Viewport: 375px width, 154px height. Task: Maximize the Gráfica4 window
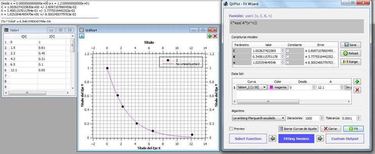[x=203, y=30]
